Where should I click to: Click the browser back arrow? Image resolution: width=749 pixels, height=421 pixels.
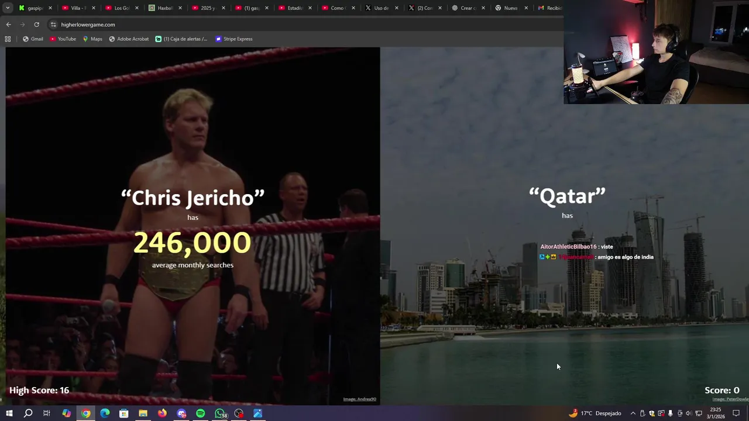point(8,25)
